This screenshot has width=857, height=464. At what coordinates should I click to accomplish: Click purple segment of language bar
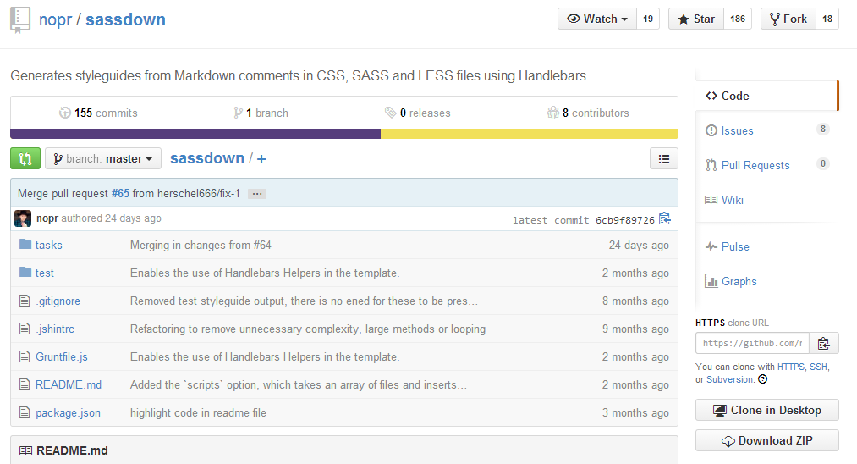195,134
